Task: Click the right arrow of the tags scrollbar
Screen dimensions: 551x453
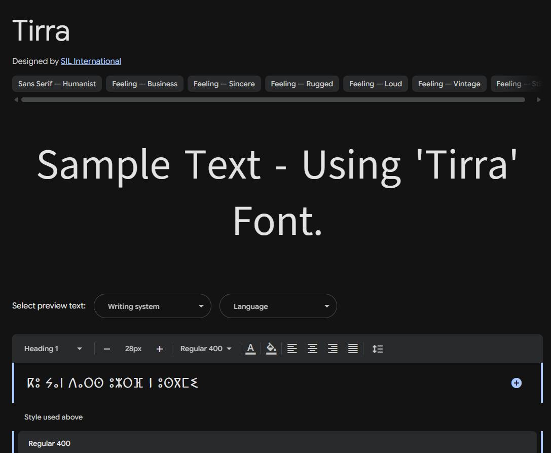Action: pyautogui.click(x=539, y=100)
